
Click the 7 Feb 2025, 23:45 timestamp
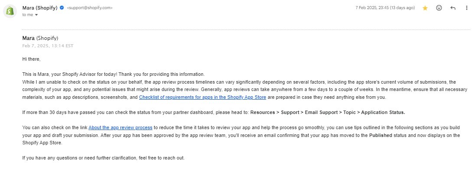[385, 8]
